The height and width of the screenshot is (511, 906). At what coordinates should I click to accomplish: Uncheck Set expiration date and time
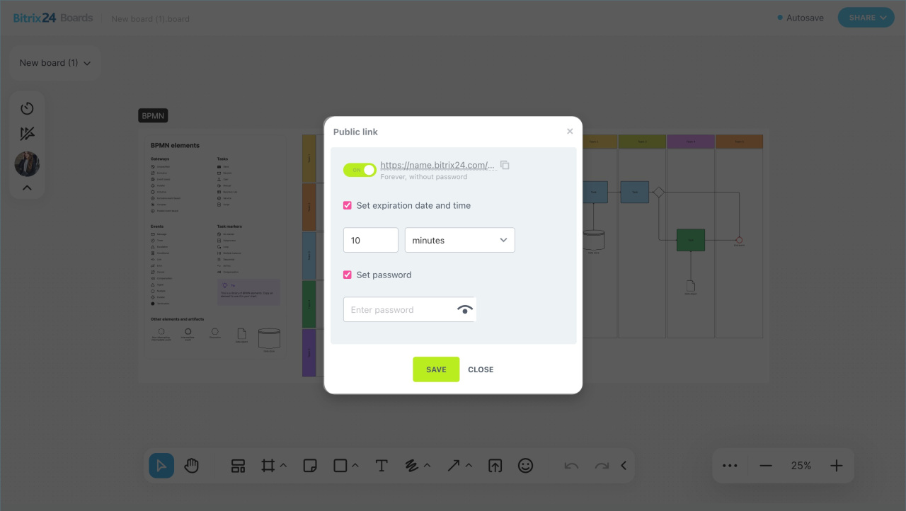[348, 205]
